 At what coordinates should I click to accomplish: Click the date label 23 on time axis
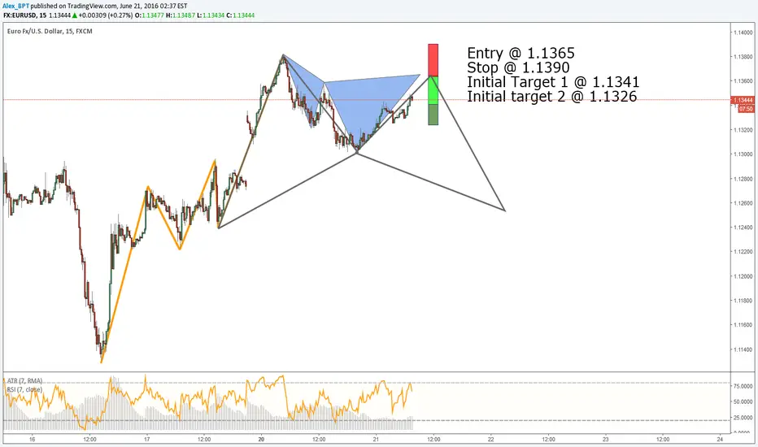(605, 439)
